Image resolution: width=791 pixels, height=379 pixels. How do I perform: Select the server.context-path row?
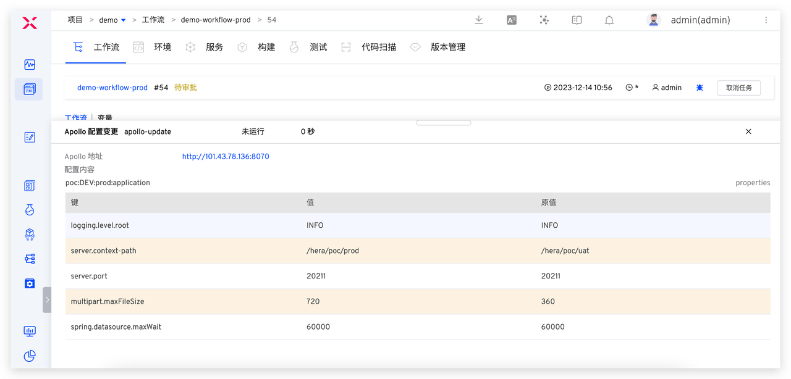coord(418,251)
